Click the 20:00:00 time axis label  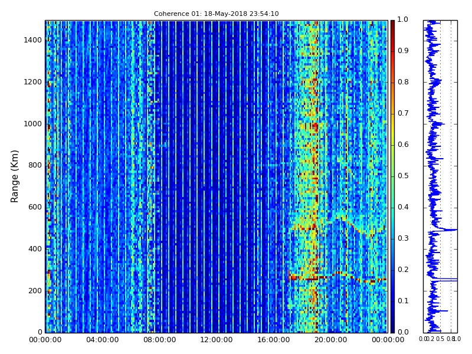(x=330, y=340)
